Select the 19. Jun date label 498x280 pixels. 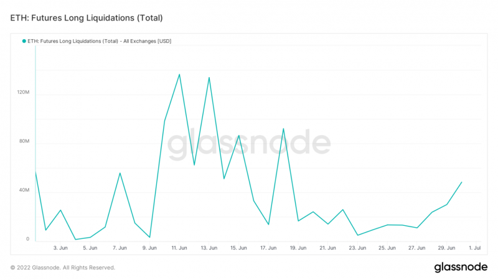[298, 248]
